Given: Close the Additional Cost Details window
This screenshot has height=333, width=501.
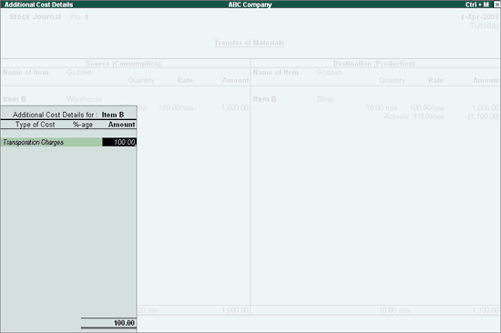Looking at the screenshot, I should [x=496, y=5].
